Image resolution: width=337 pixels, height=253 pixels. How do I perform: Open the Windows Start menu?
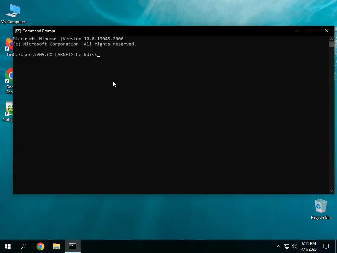8,246
